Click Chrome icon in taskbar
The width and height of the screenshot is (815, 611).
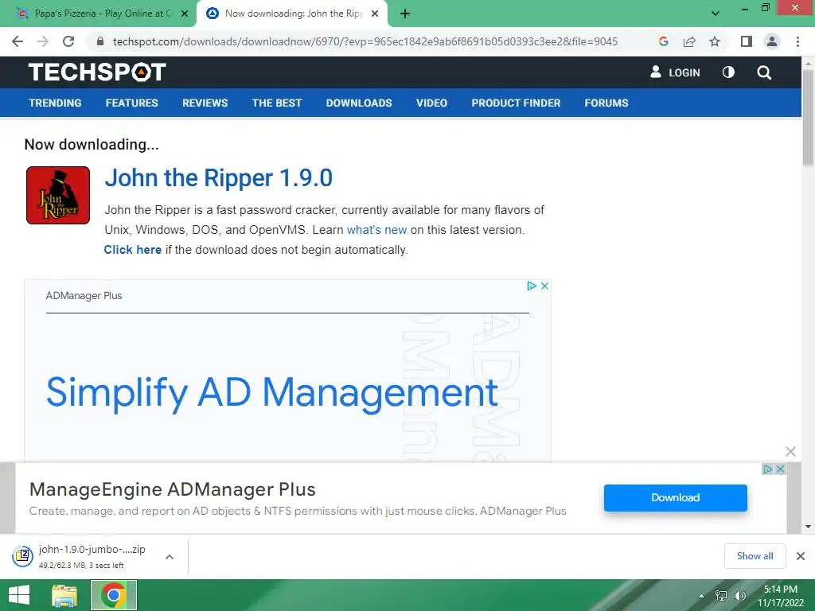click(114, 595)
